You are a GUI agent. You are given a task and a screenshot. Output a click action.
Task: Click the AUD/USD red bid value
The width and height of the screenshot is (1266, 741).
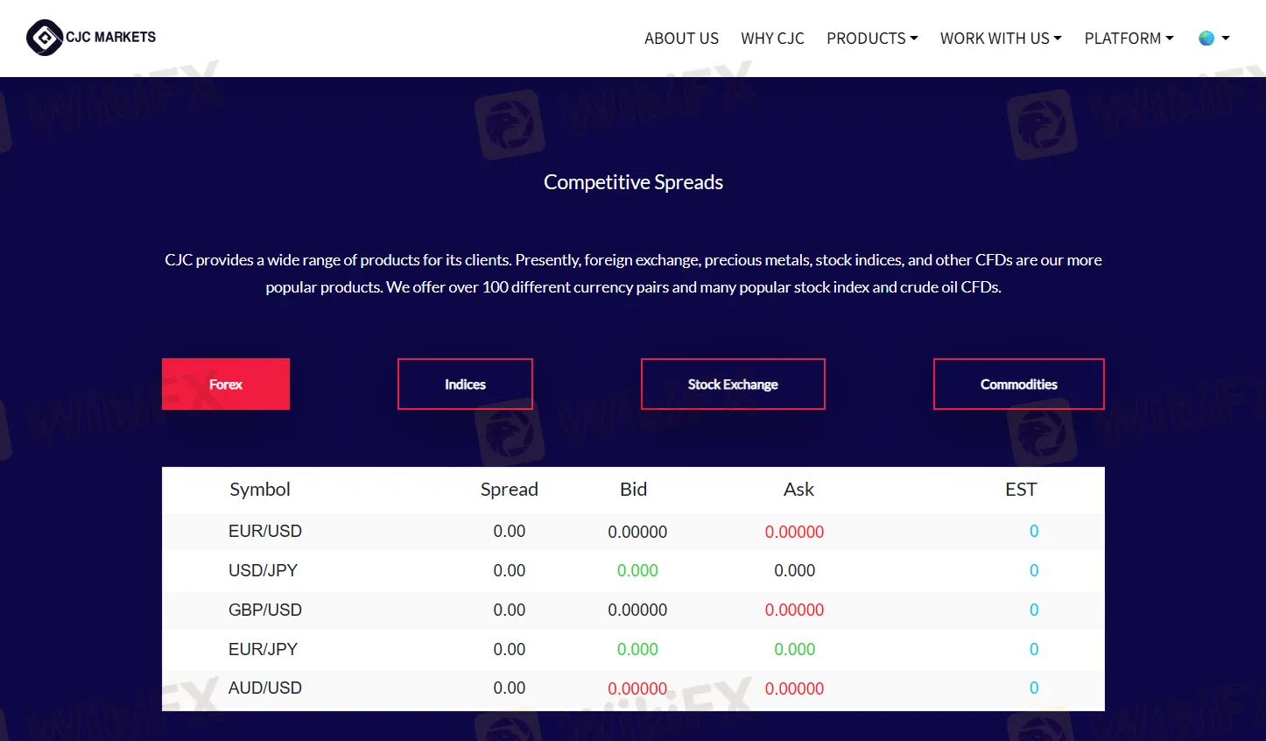coord(637,688)
